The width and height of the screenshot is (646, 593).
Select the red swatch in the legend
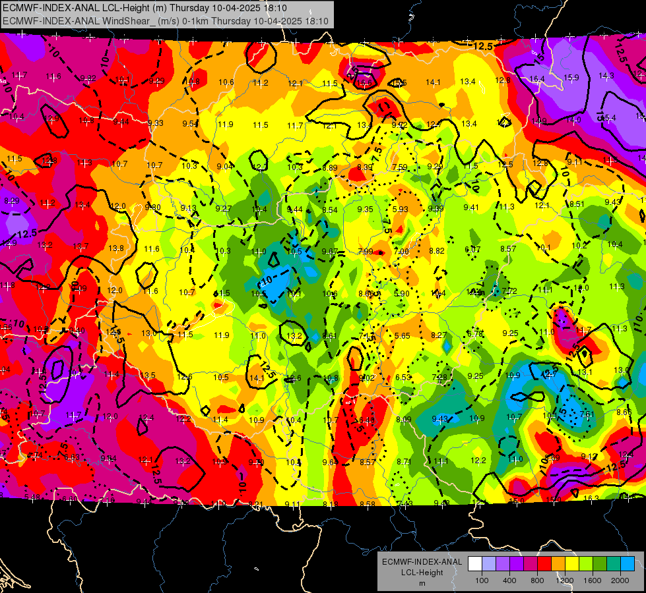click(x=544, y=564)
